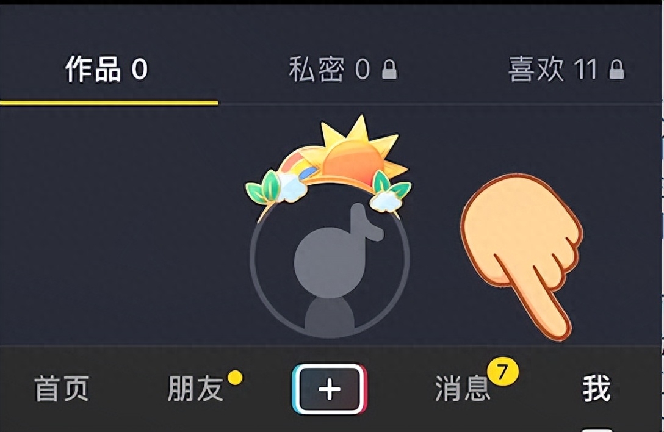Select 我 in the bottom navigation
Screen dimensions: 664x432
(x=597, y=389)
